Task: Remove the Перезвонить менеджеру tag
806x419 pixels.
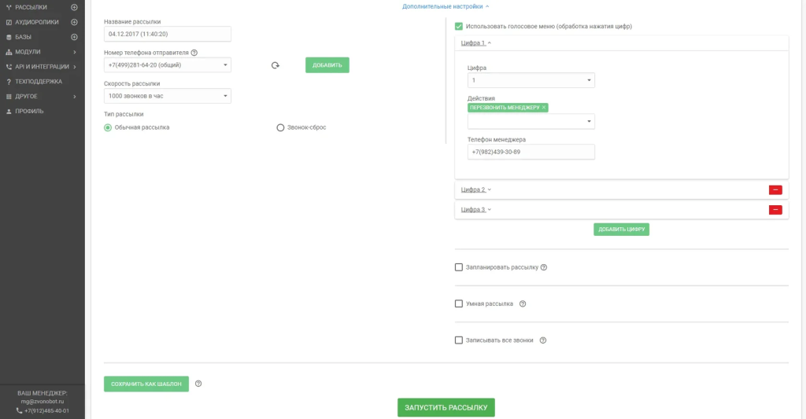Action: pos(544,108)
